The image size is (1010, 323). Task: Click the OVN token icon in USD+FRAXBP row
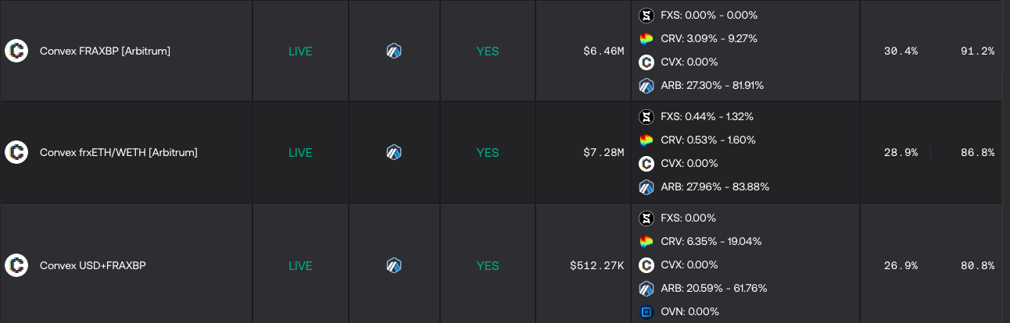coord(646,312)
